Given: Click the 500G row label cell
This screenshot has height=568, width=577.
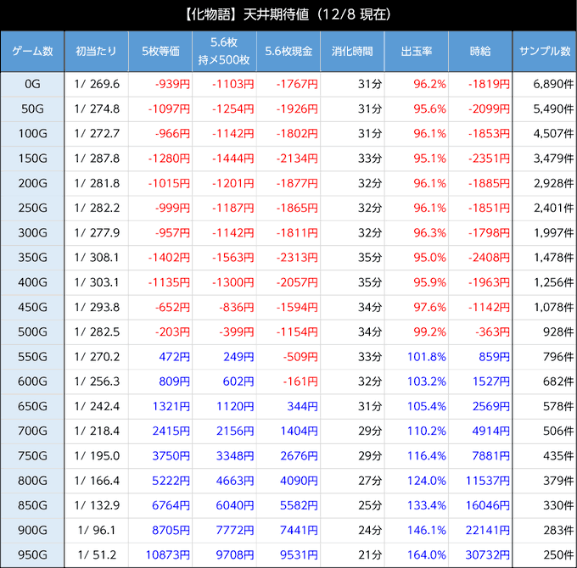Looking at the screenshot, I should [x=32, y=332].
